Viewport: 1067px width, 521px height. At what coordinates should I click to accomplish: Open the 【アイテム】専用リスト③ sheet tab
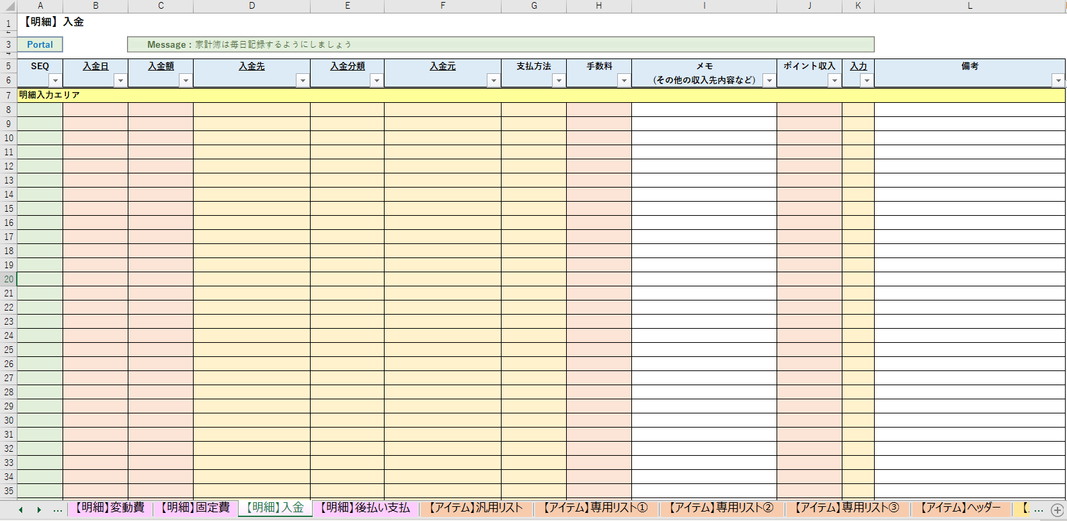[848, 508]
